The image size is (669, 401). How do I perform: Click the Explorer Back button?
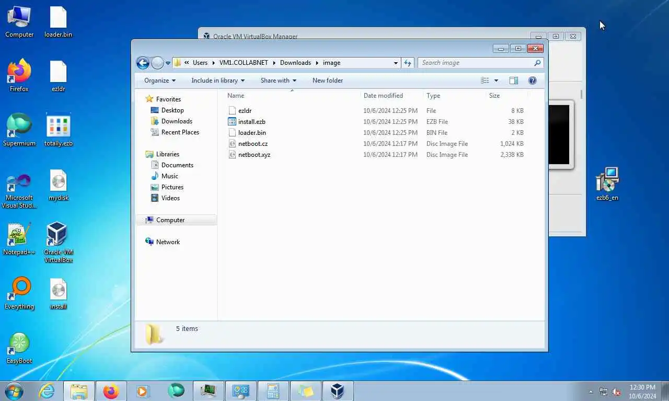143,63
